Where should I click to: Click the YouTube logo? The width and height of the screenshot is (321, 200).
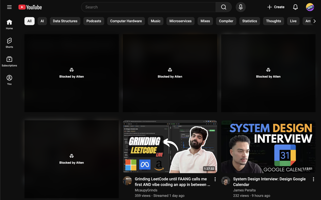point(30,7)
